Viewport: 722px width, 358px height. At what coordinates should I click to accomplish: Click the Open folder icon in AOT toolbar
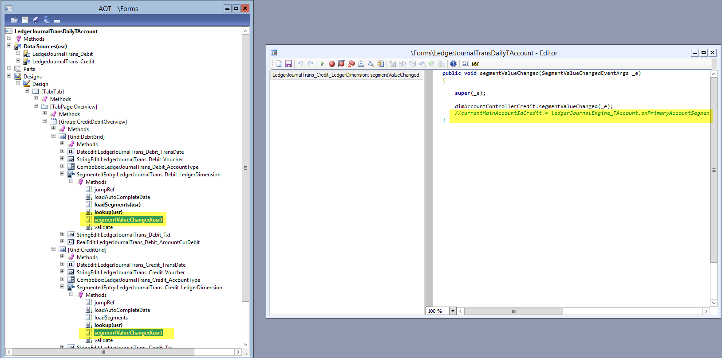15,20
